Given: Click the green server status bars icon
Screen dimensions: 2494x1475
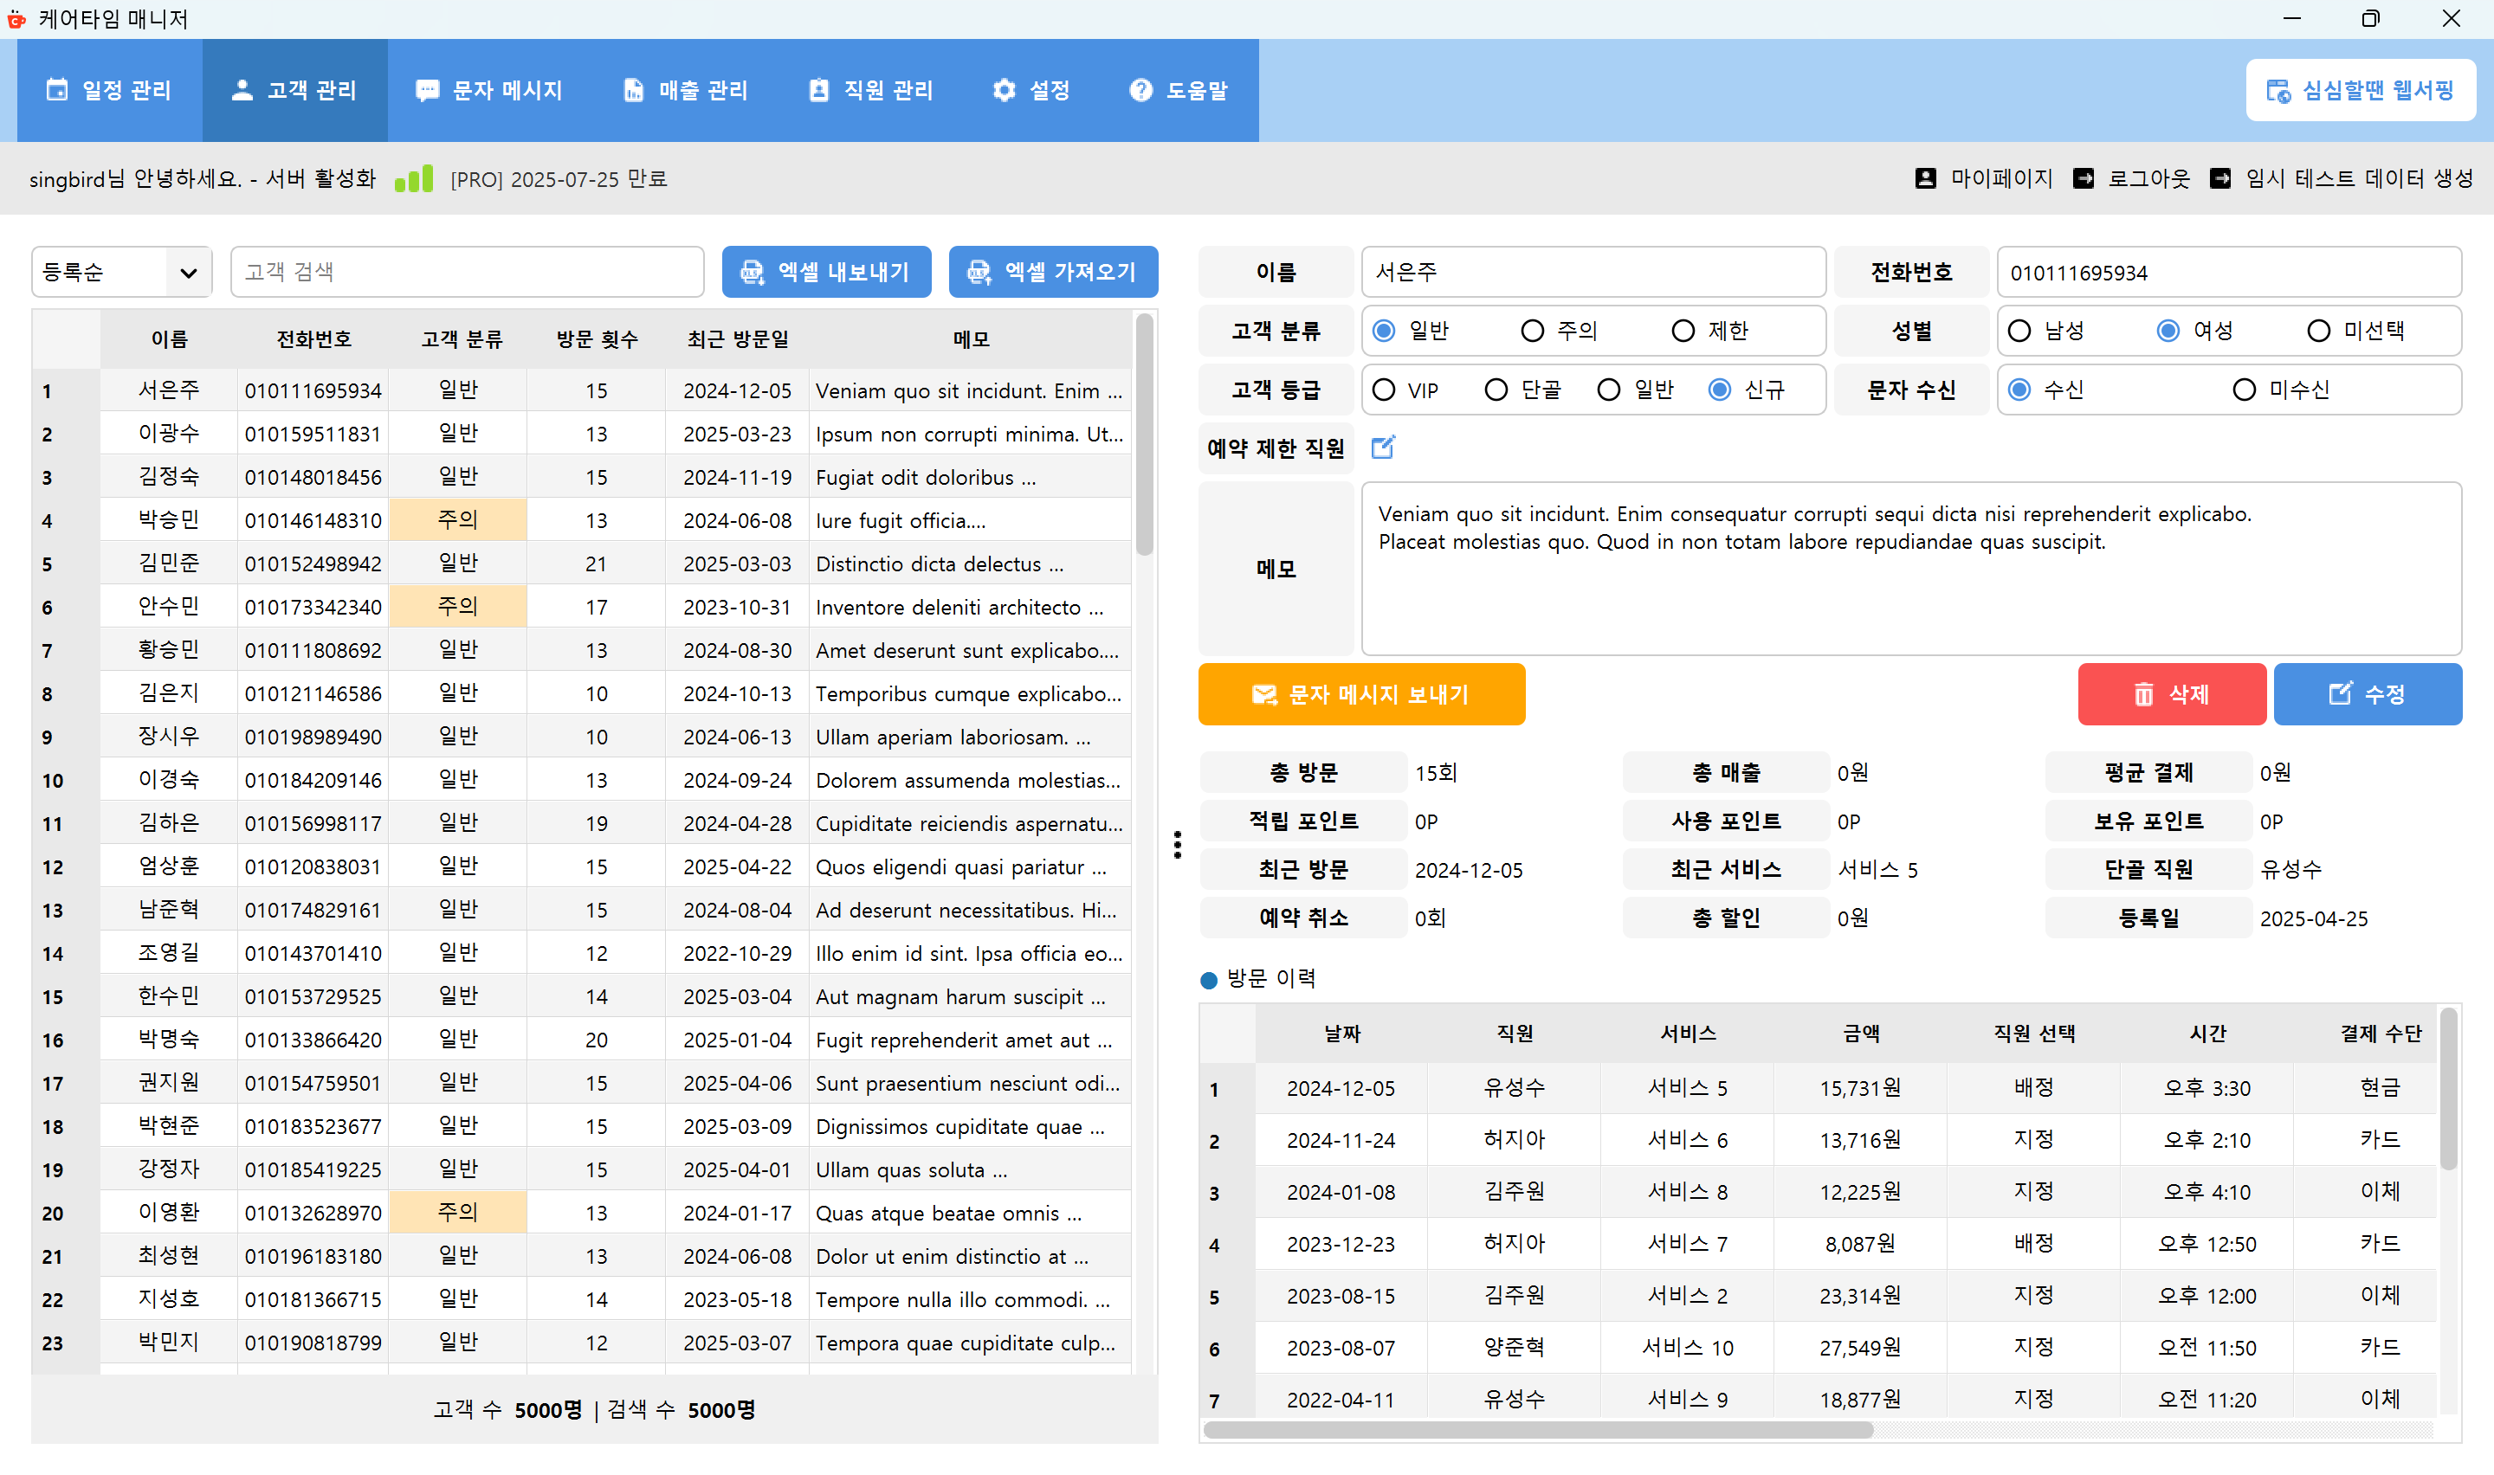Looking at the screenshot, I should (x=414, y=179).
